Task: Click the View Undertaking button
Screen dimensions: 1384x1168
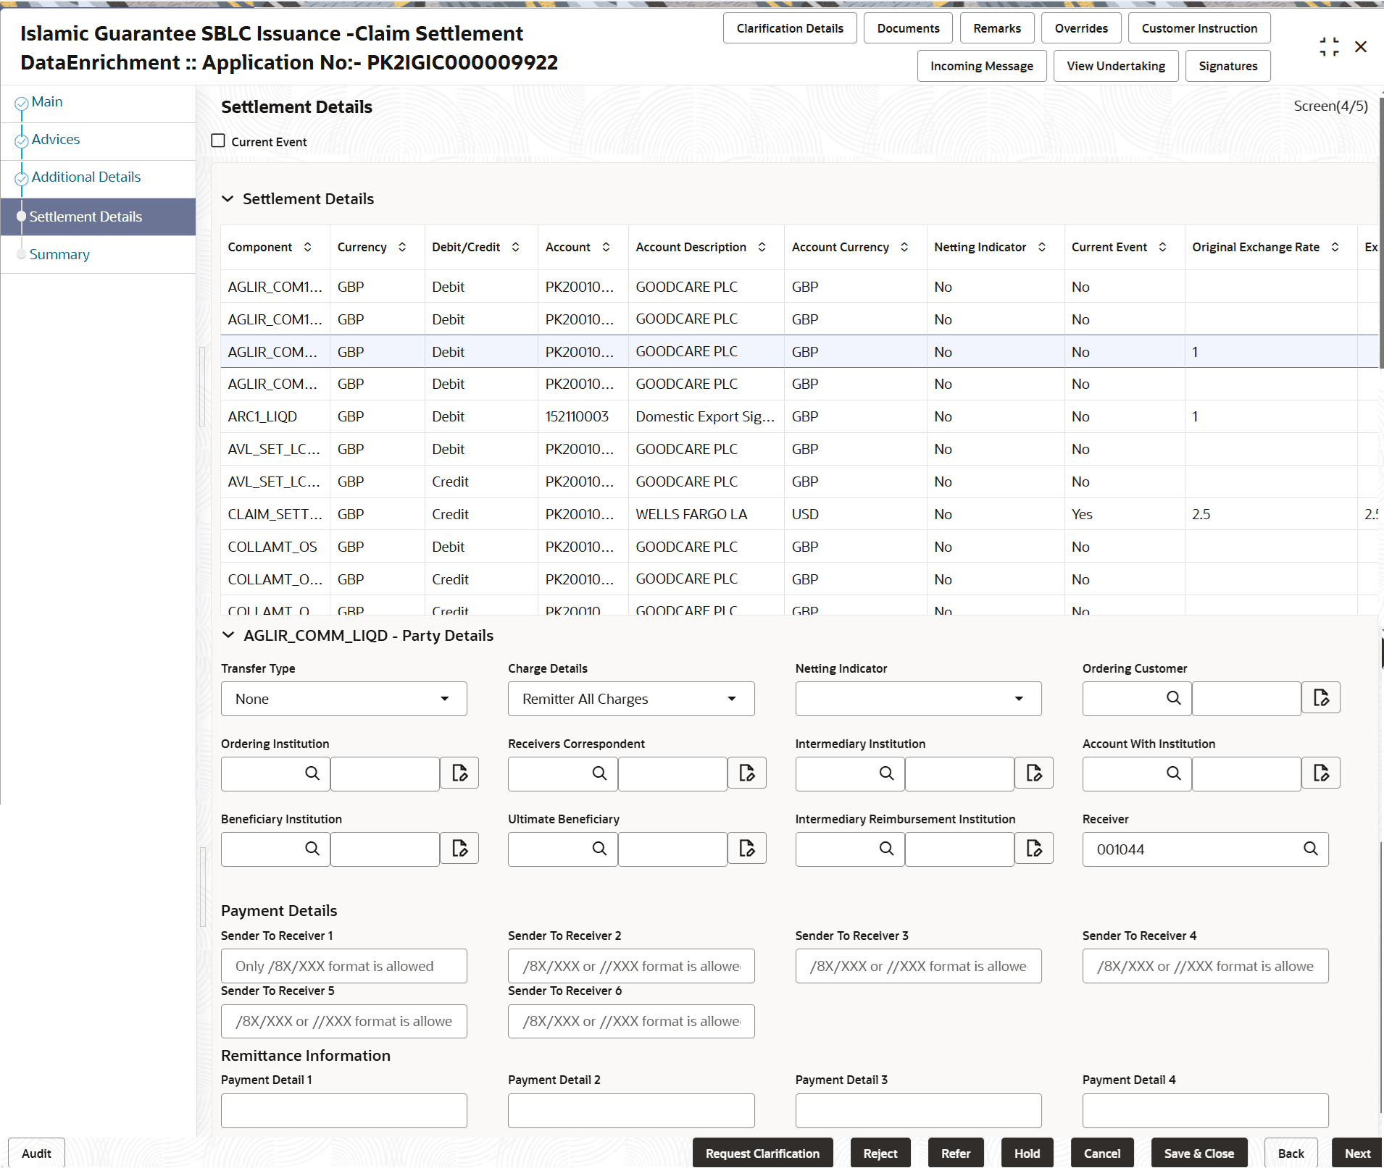Action: click(1114, 65)
